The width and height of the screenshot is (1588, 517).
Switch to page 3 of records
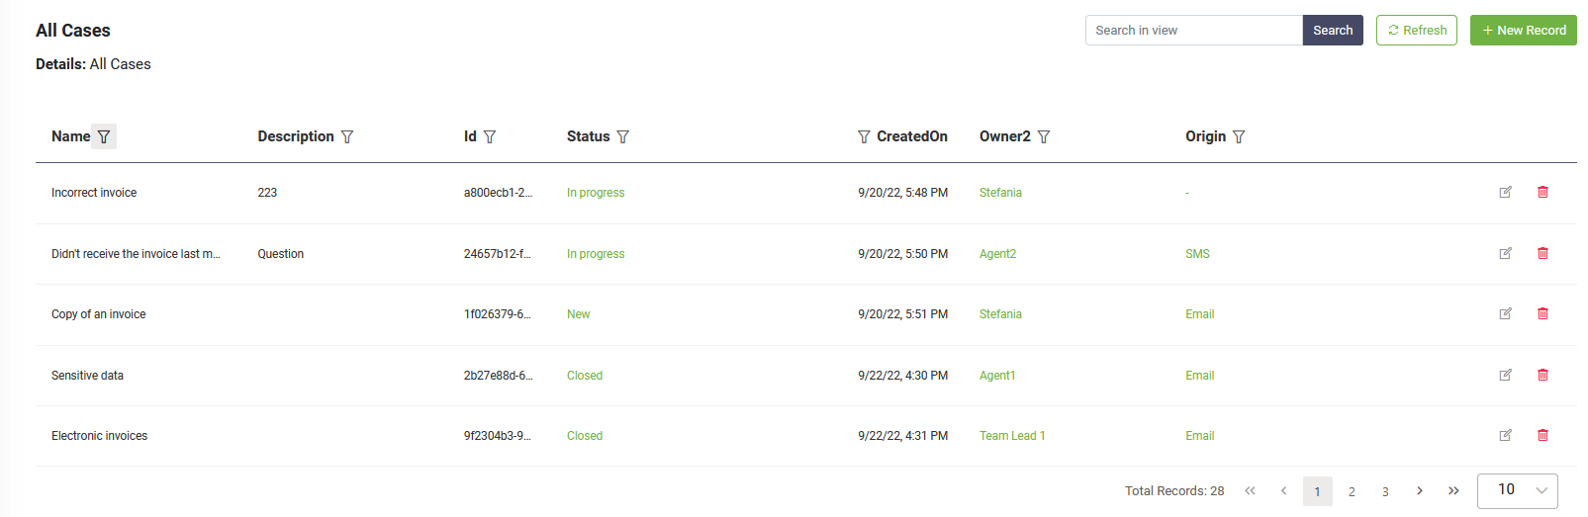click(x=1385, y=491)
